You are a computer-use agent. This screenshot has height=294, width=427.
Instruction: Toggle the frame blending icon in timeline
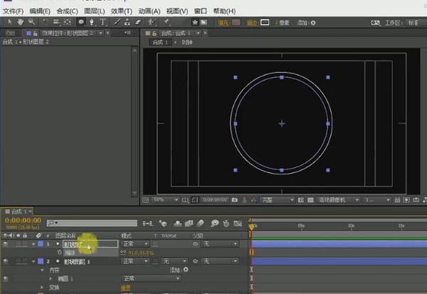click(189, 224)
